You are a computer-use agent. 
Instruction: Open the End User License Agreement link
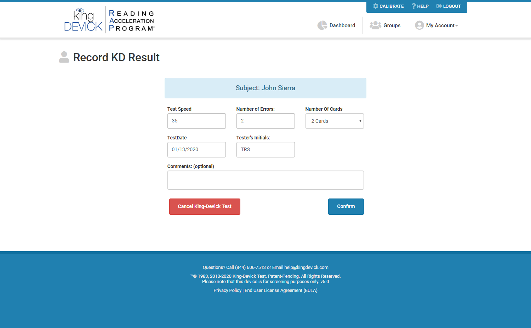click(x=281, y=290)
